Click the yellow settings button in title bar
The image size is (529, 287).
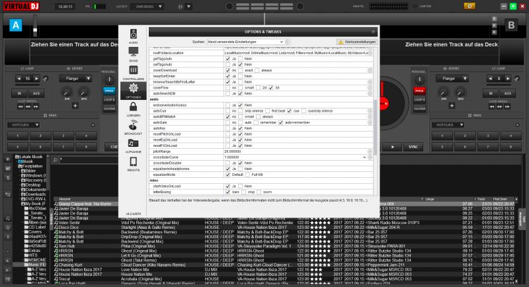(469, 6)
